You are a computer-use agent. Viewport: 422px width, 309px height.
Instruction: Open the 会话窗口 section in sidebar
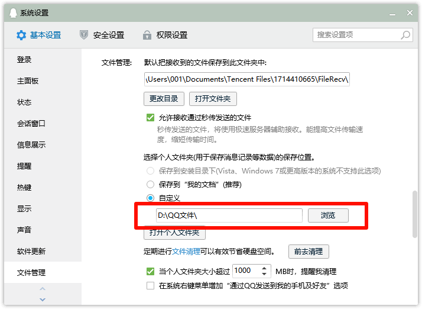click(x=43, y=124)
